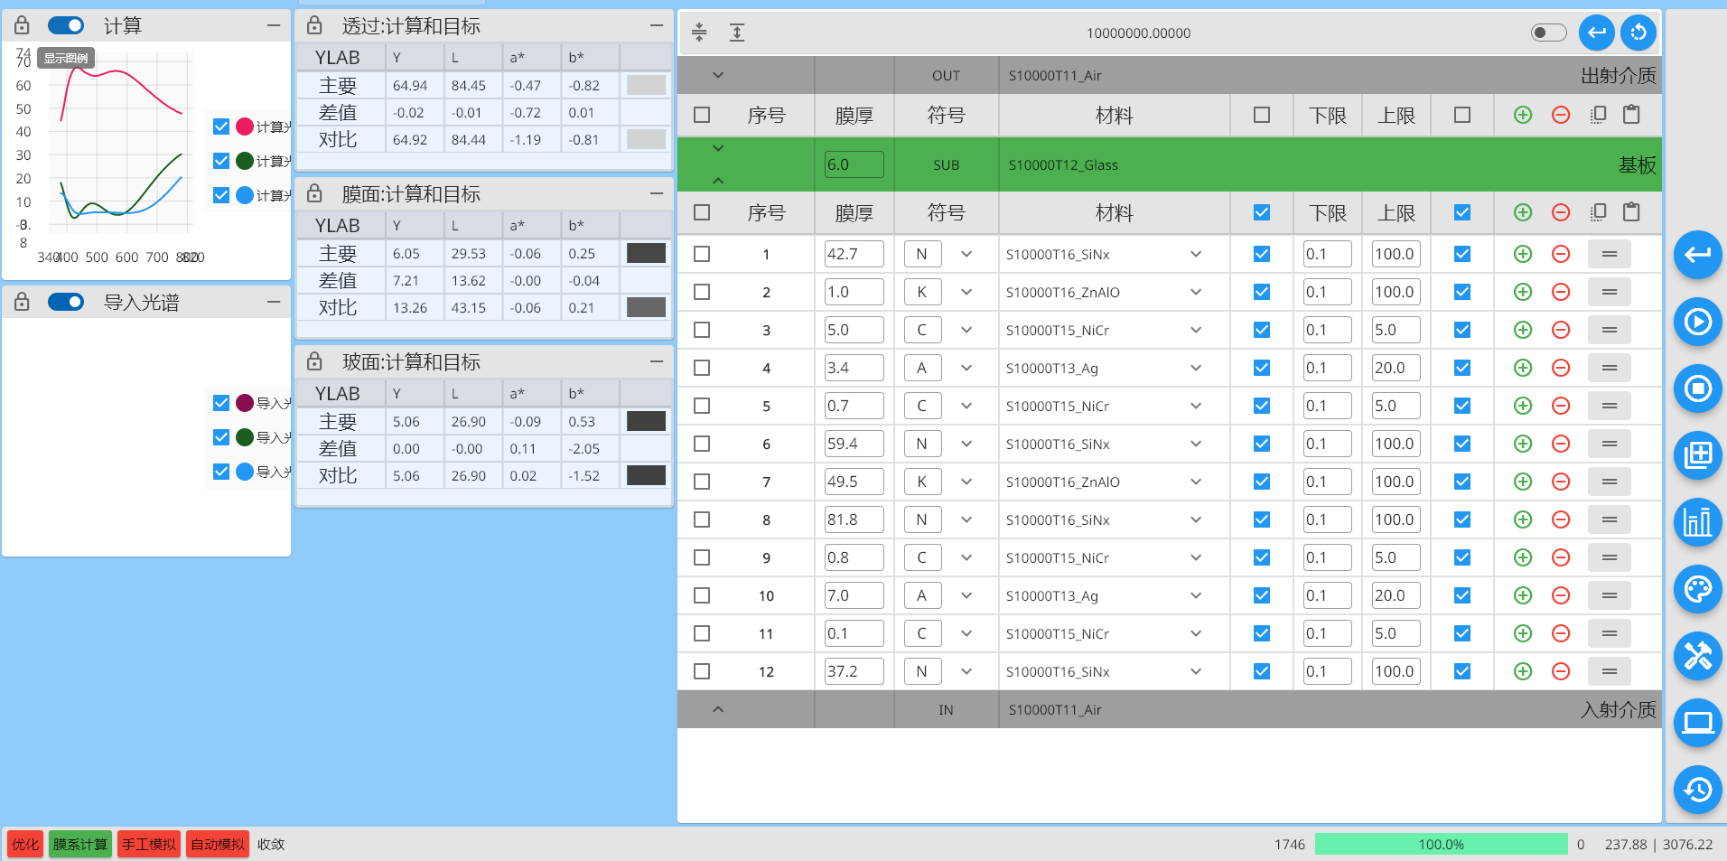The height and width of the screenshot is (861, 1727).
Task: Open material dropdown for layer 1 SiNx
Action: tap(1196, 254)
